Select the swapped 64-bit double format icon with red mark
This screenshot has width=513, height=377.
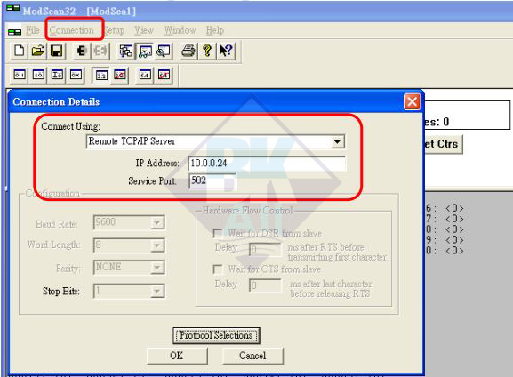[x=164, y=75]
